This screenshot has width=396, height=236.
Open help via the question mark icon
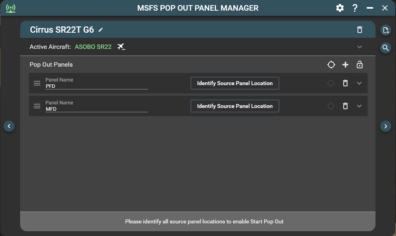pyautogui.click(x=355, y=8)
